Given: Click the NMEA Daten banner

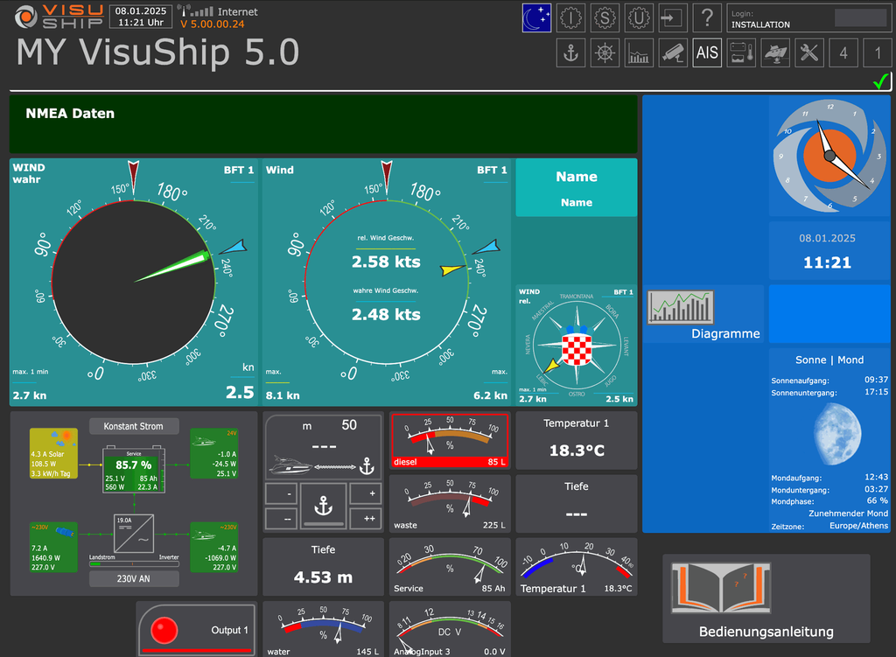Looking at the screenshot, I should pos(324,124).
